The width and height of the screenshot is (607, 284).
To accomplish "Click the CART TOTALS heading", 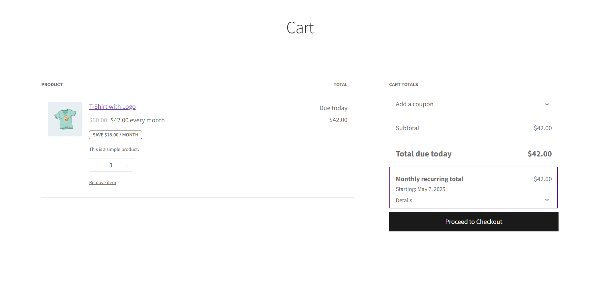I will point(403,84).
